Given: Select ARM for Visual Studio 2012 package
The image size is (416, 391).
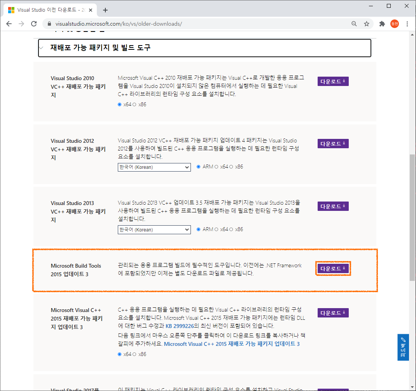Looking at the screenshot, I should pyautogui.click(x=198, y=167).
